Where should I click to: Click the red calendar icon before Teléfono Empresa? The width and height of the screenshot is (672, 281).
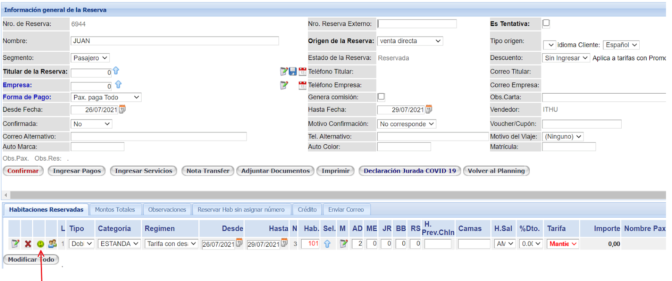(x=302, y=85)
